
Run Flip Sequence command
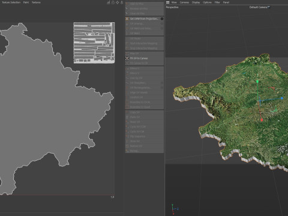145,136
